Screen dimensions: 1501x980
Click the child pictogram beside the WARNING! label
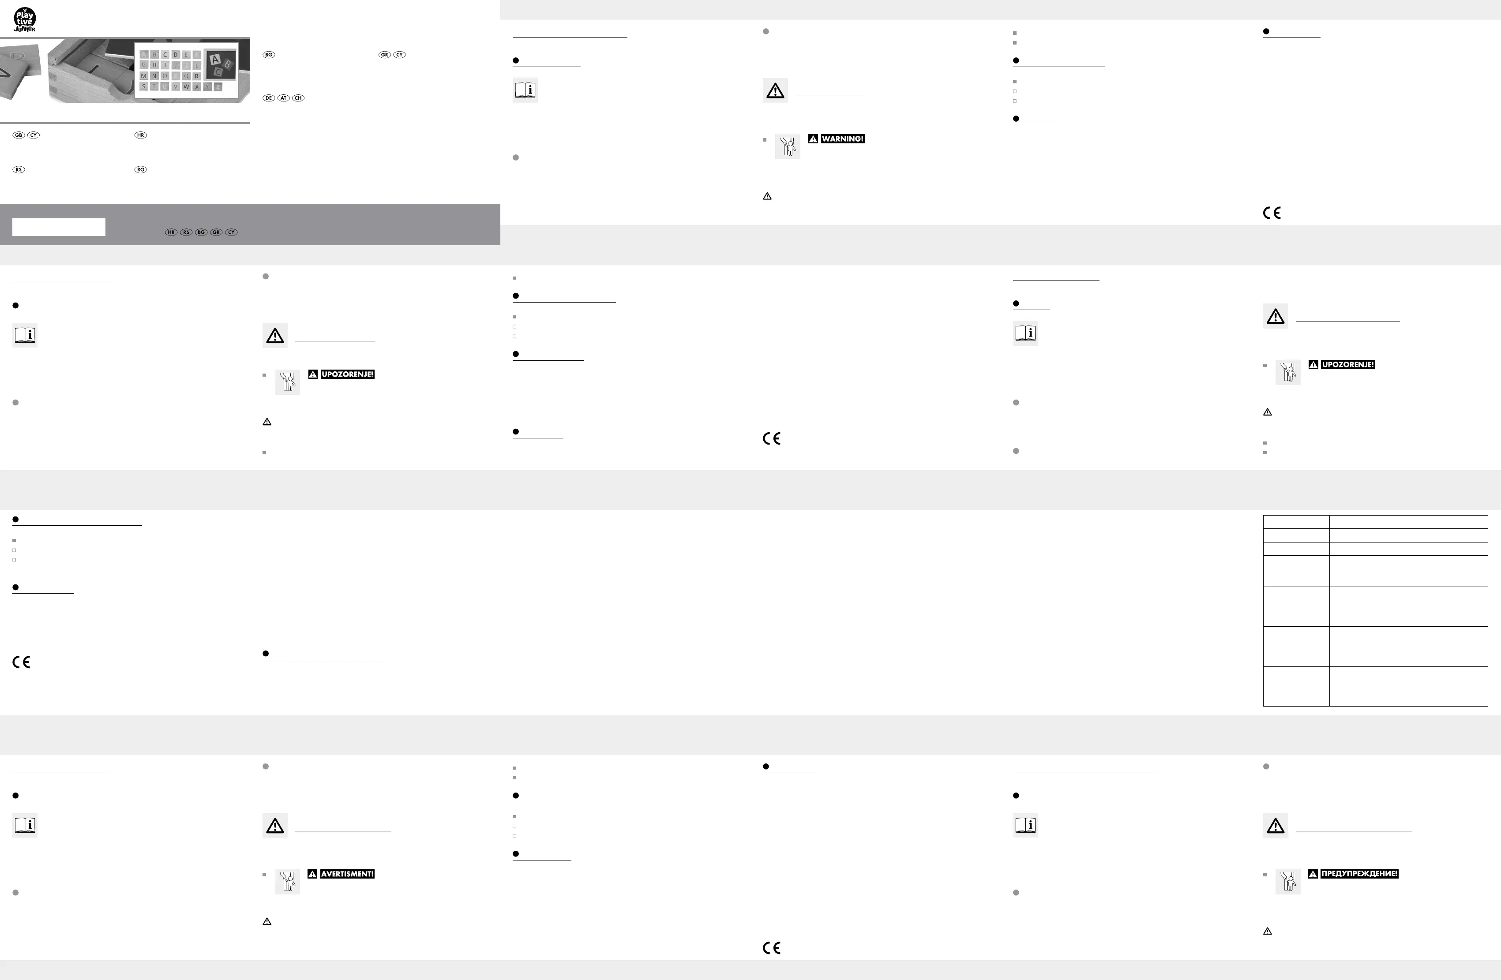[x=788, y=147]
